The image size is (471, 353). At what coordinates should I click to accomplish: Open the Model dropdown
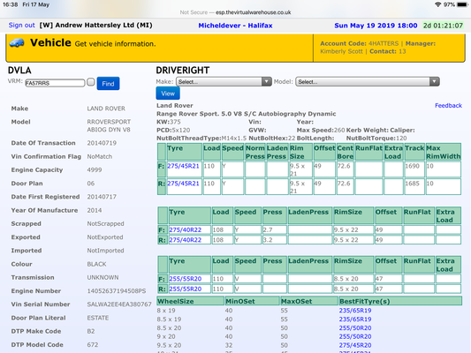click(x=368, y=81)
